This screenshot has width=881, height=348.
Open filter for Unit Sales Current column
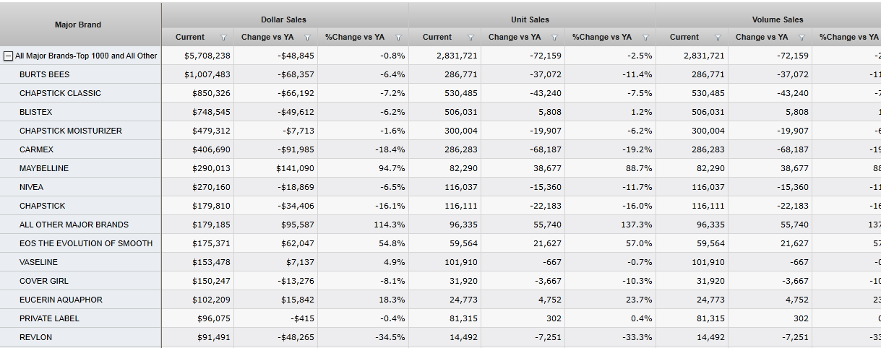[x=470, y=38]
